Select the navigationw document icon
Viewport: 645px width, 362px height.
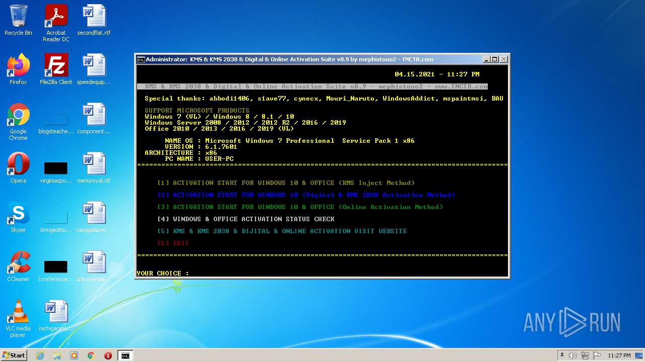(x=94, y=218)
